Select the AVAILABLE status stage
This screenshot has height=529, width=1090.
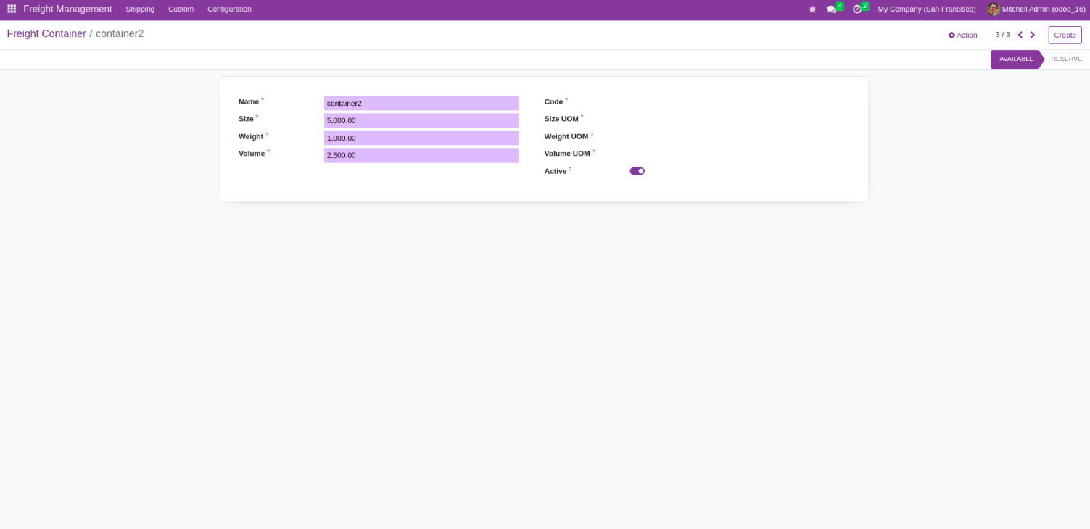pos(1016,59)
